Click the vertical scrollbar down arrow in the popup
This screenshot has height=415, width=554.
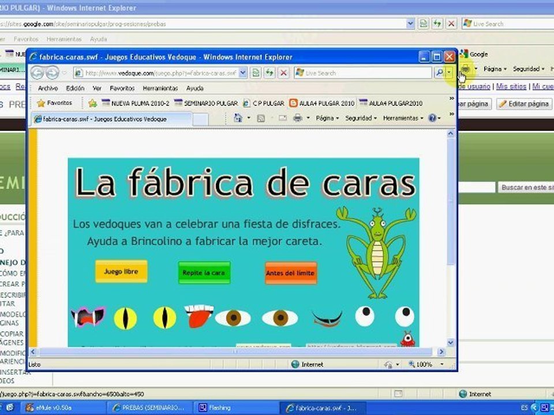point(451,342)
